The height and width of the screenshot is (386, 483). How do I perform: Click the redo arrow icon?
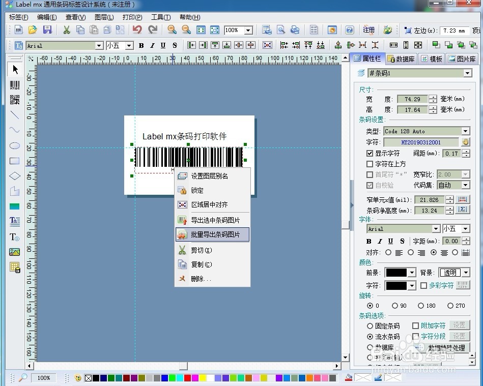153,30
